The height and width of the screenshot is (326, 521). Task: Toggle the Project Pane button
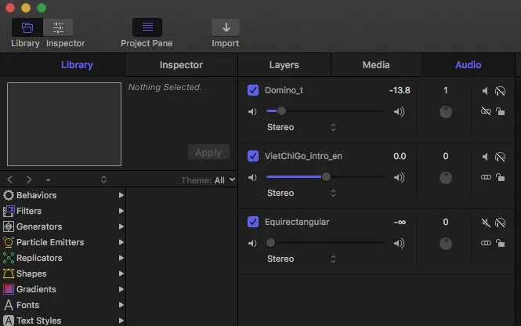pos(147,27)
